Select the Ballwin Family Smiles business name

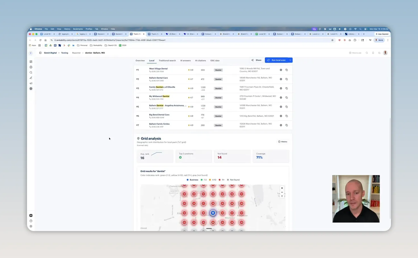tap(159, 124)
